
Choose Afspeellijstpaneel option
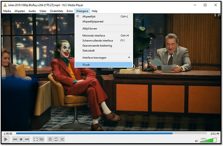[x=104, y=22]
